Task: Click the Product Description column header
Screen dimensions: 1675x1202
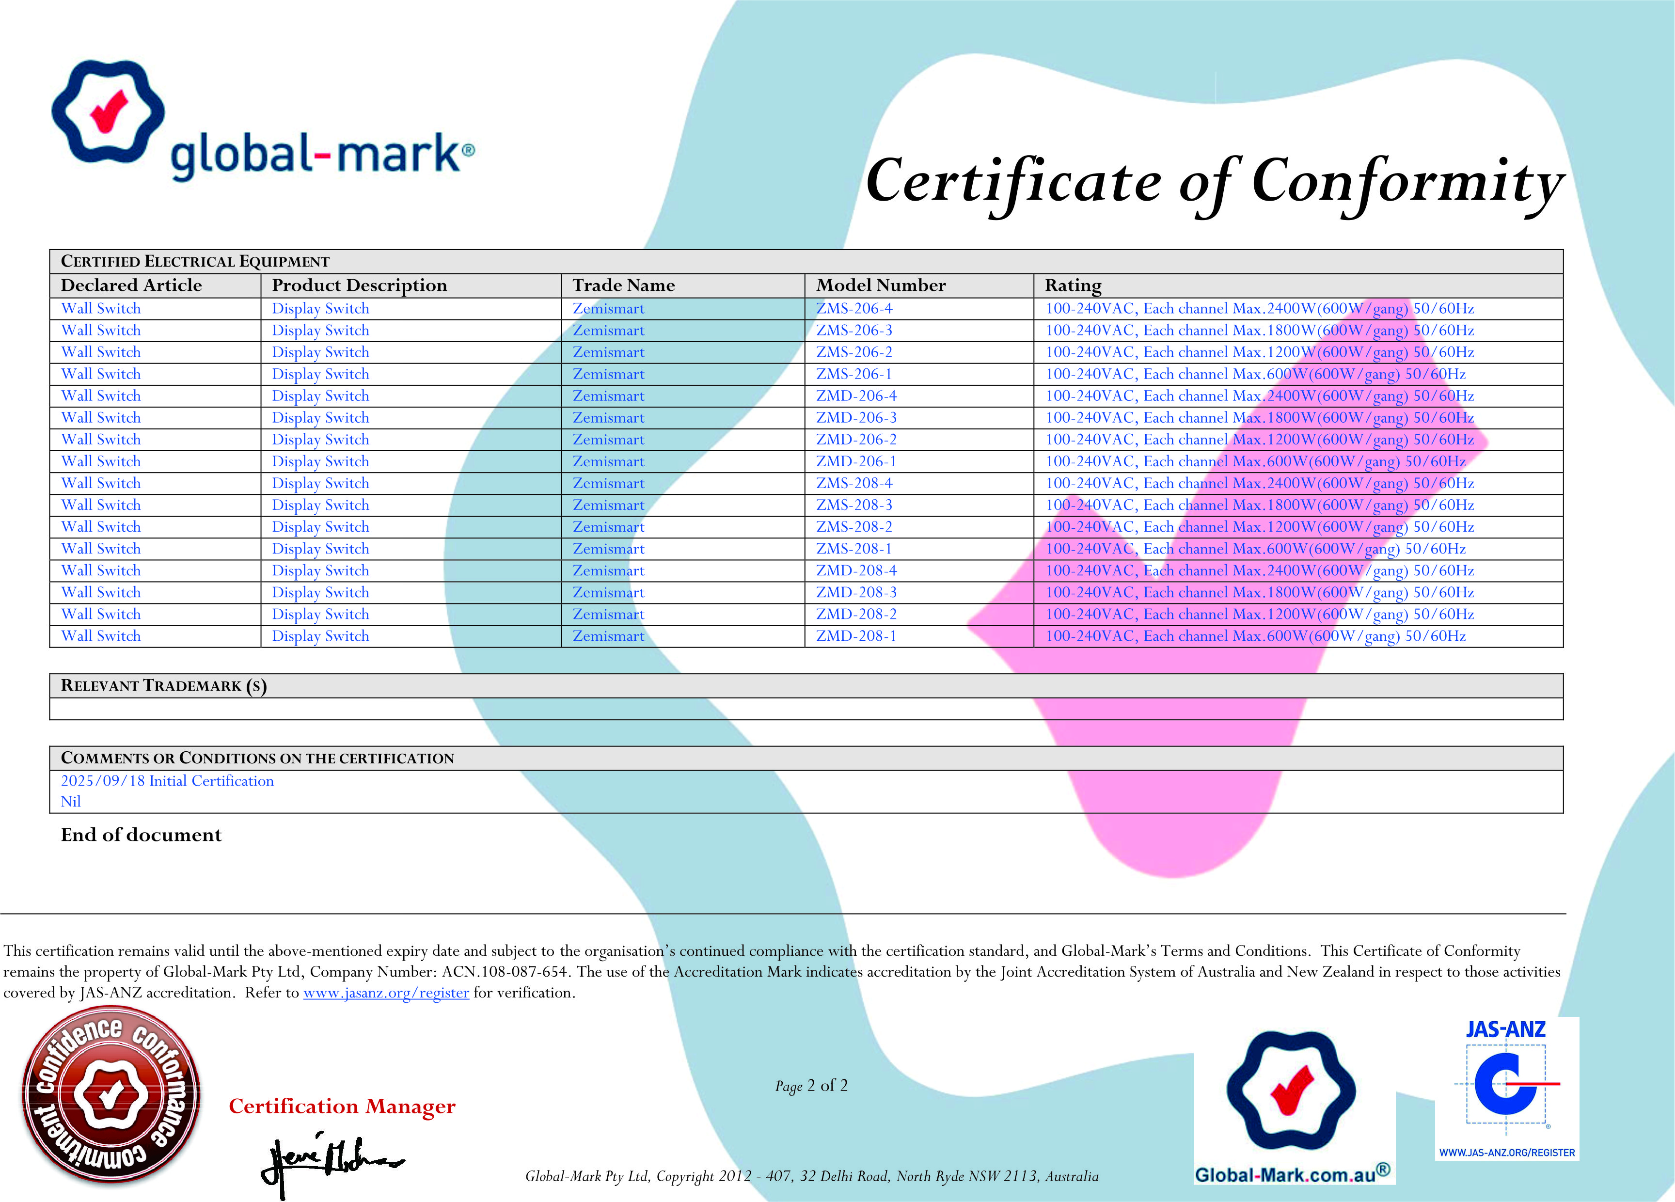Action: [359, 286]
